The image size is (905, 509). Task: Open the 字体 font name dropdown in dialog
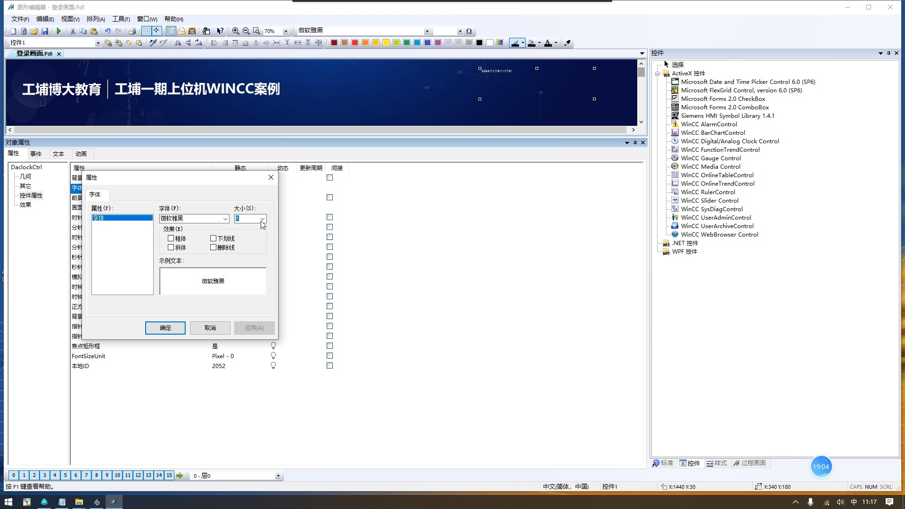[225, 219]
